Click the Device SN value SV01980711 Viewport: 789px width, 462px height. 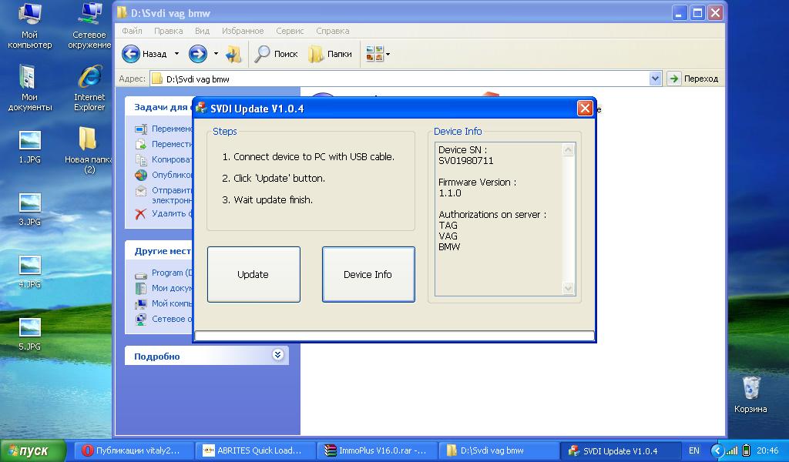[466, 161]
